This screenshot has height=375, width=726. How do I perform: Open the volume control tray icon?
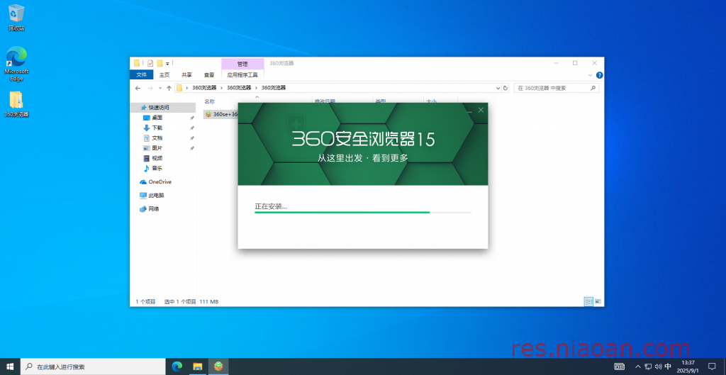658,366
